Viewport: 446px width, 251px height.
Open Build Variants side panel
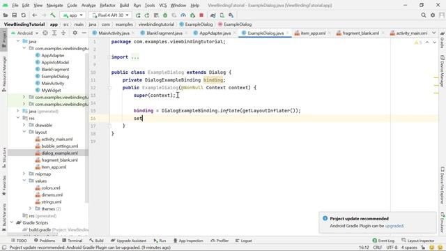point(4,216)
